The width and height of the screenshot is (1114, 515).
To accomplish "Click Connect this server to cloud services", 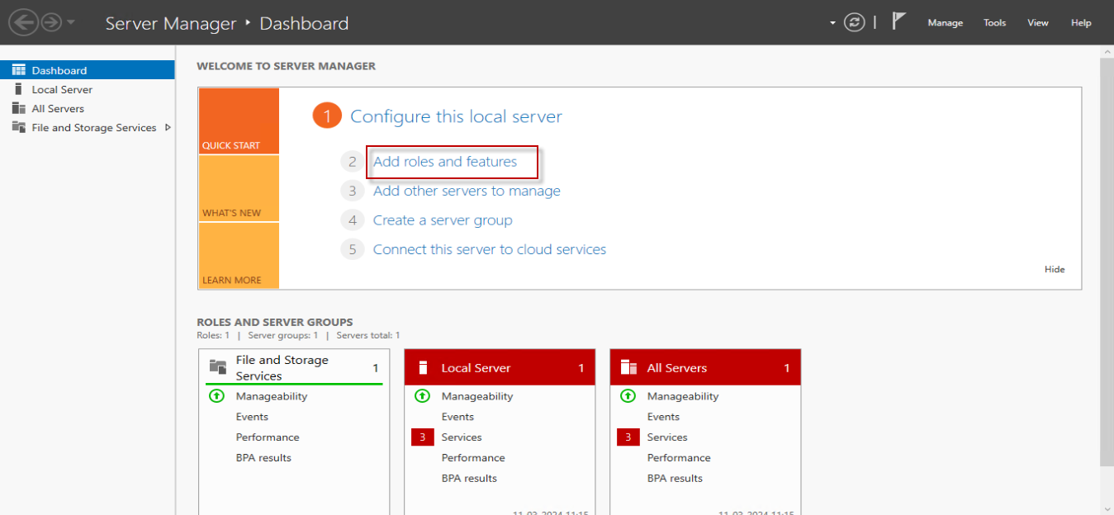I will coord(490,249).
